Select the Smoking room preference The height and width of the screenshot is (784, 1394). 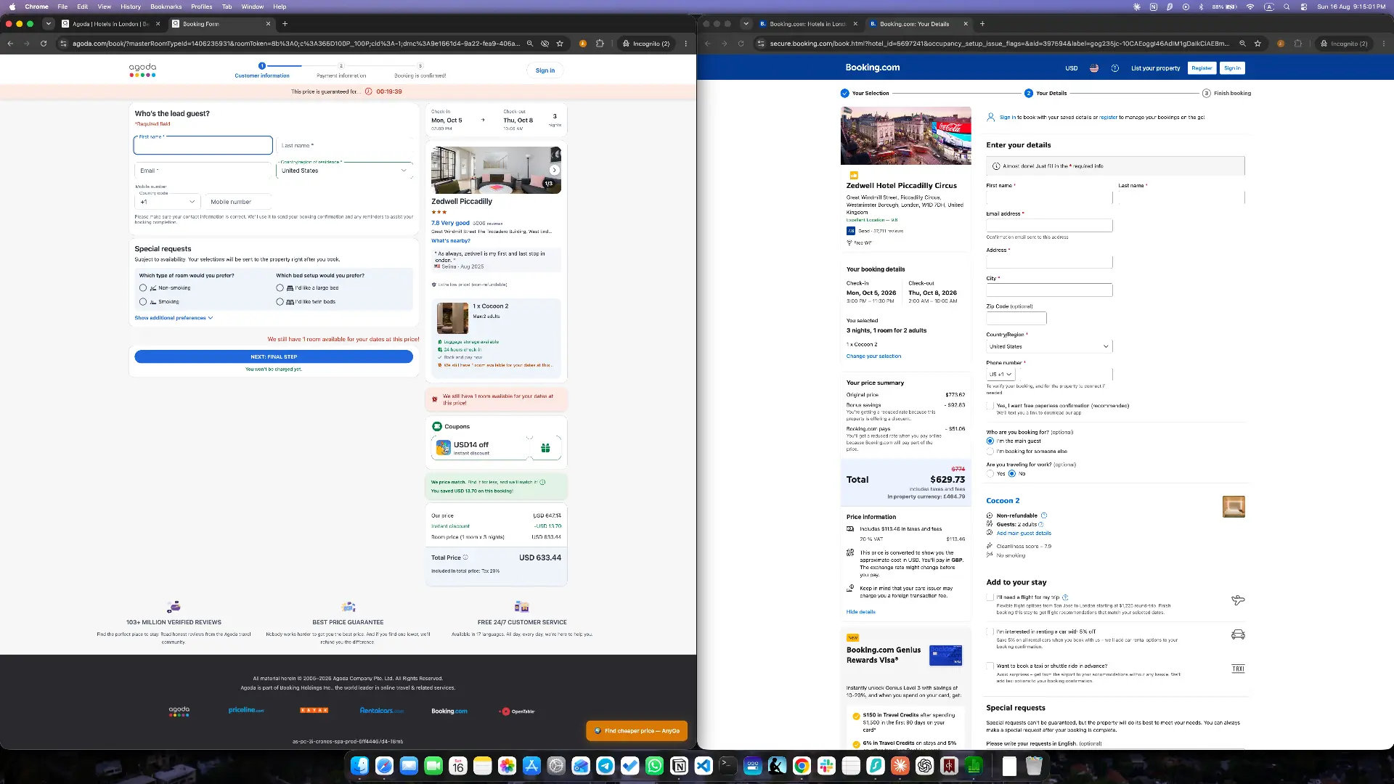coord(143,302)
